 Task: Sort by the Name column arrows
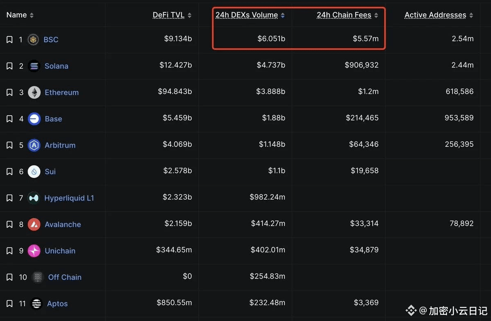32,16
